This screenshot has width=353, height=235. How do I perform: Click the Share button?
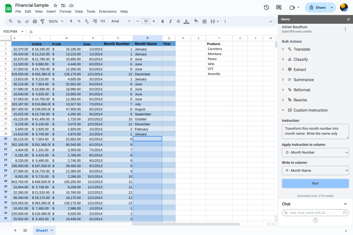point(317,8)
